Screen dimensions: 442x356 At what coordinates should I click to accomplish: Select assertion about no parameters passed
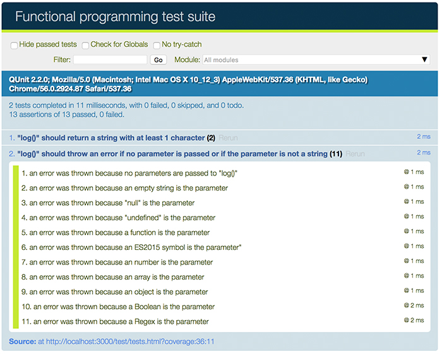tap(134, 173)
